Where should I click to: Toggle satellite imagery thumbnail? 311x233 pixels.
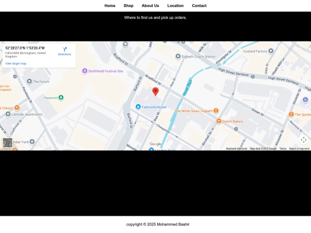click(7, 143)
